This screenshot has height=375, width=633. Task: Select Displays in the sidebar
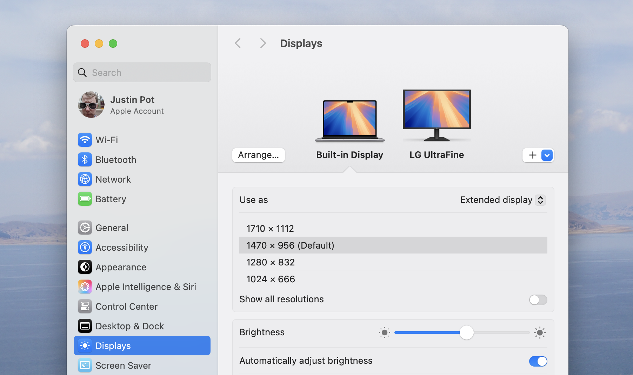[x=142, y=346]
